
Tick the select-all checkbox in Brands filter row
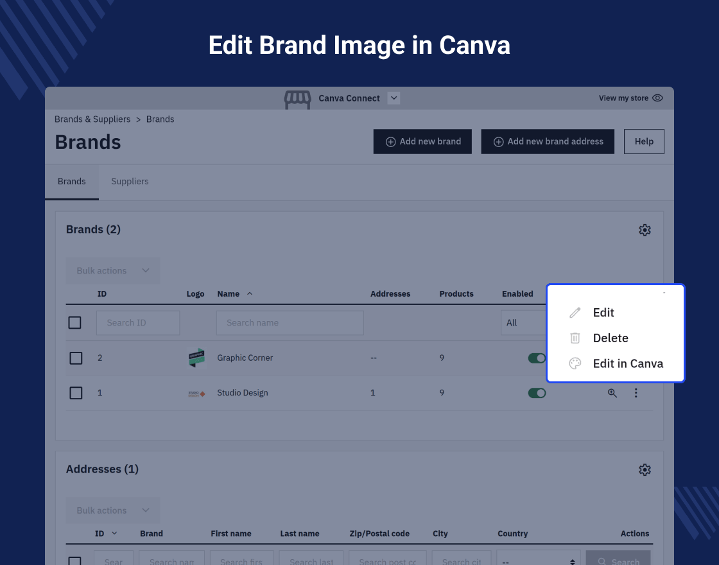click(x=74, y=323)
